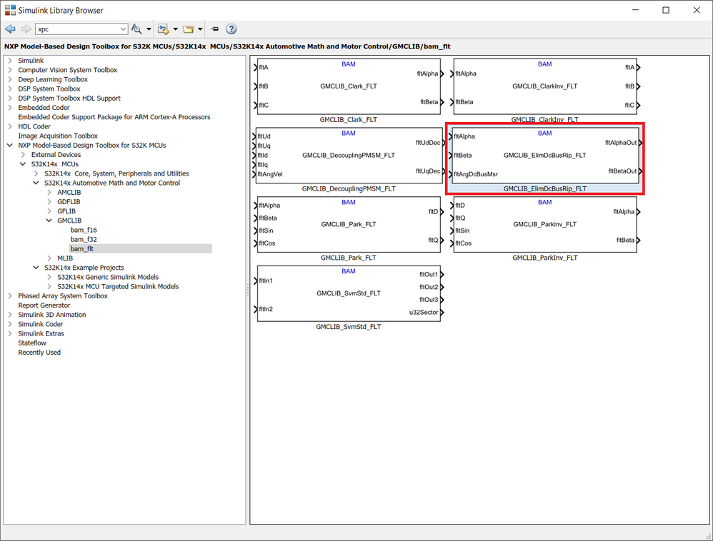The width and height of the screenshot is (713, 541).
Task: Expand the Simulink Coder node
Action: 10,324
